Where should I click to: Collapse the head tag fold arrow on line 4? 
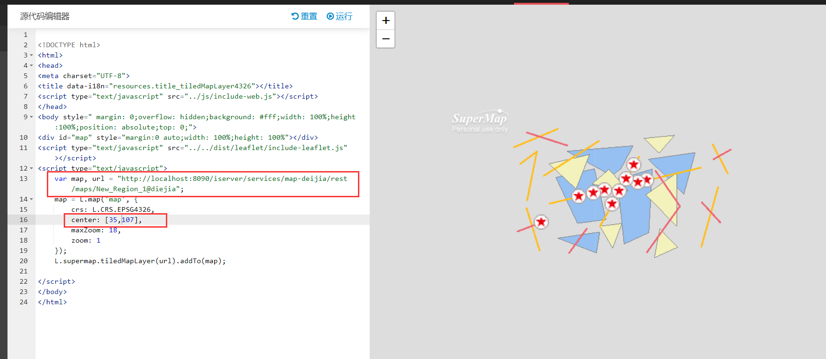[31, 65]
